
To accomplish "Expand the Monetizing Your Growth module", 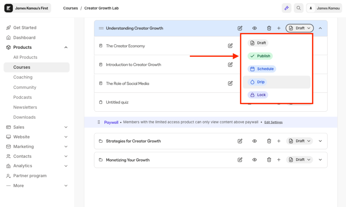I will click(x=320, y=160).
